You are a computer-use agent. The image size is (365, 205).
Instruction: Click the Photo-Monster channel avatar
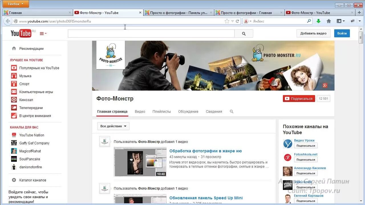pos(111,55)
